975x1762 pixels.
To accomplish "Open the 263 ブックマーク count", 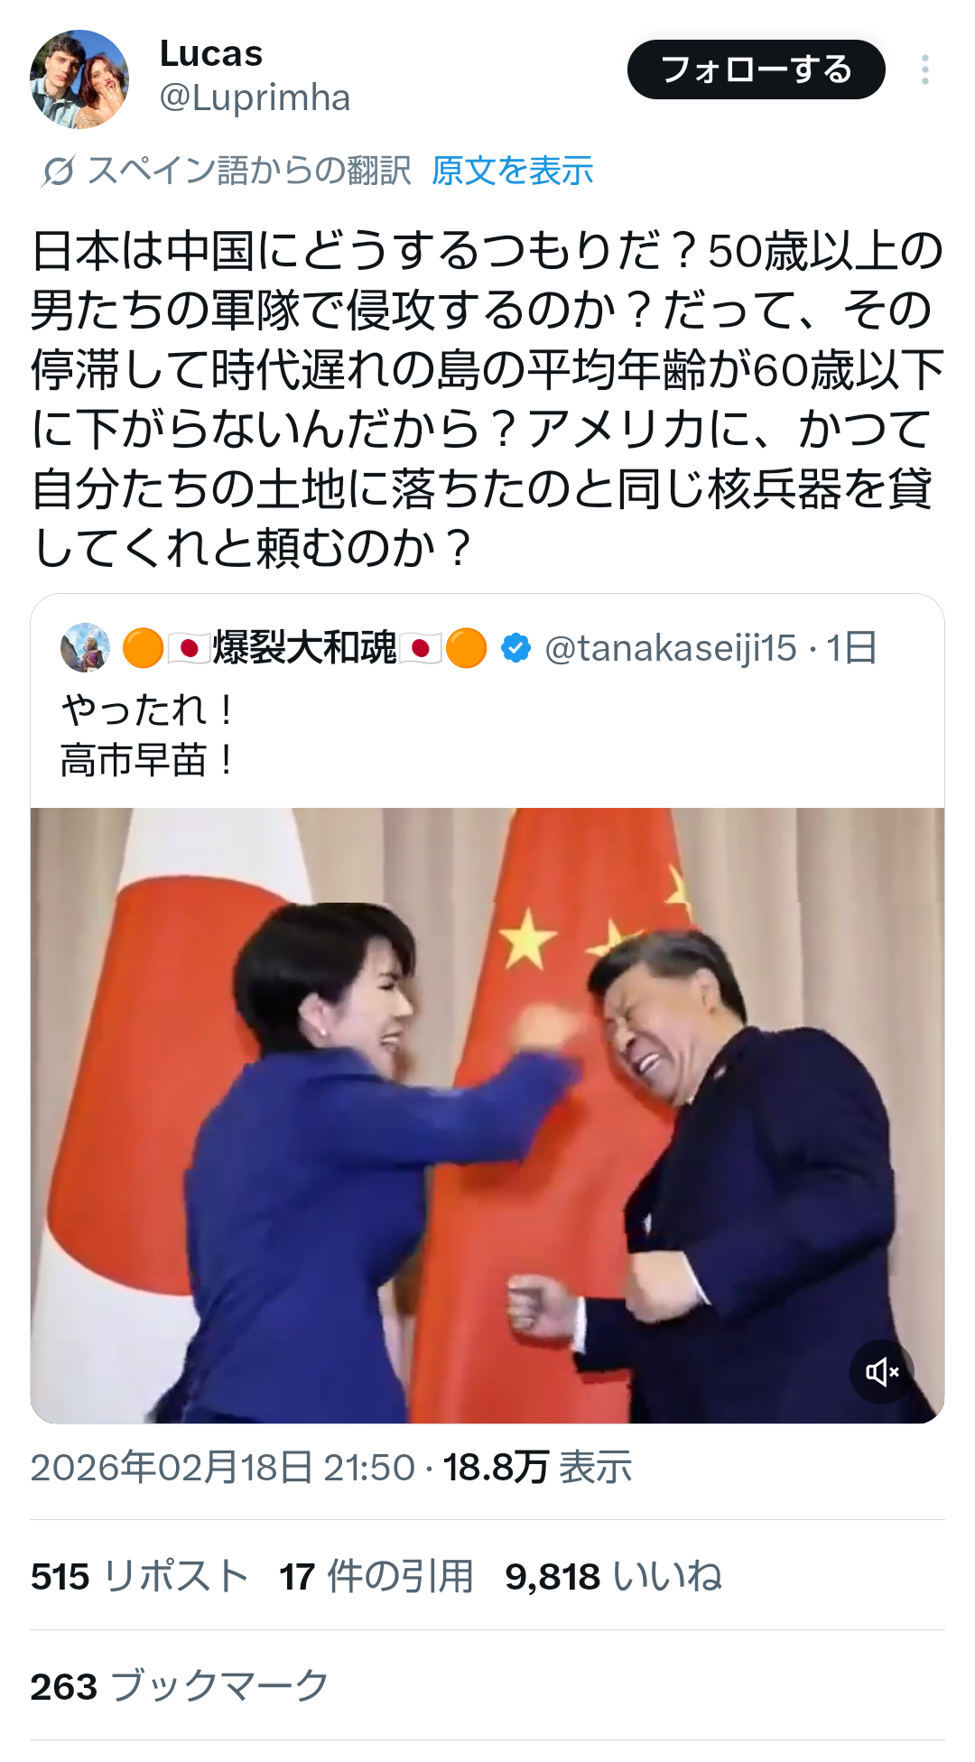I will pyautogui.click(x=180, y=1685).
